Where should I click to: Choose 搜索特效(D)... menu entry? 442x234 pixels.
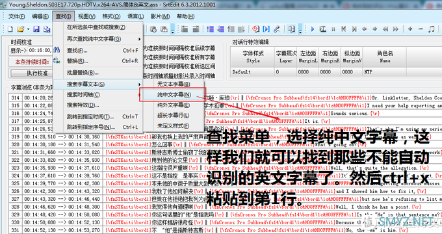coord(98,105)
